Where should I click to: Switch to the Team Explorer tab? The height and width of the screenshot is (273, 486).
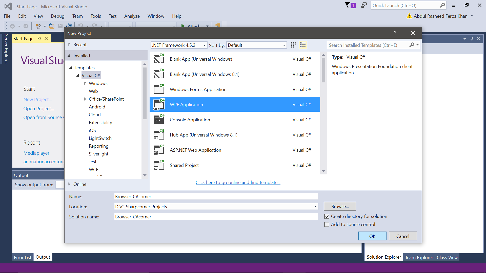[419, 257]
